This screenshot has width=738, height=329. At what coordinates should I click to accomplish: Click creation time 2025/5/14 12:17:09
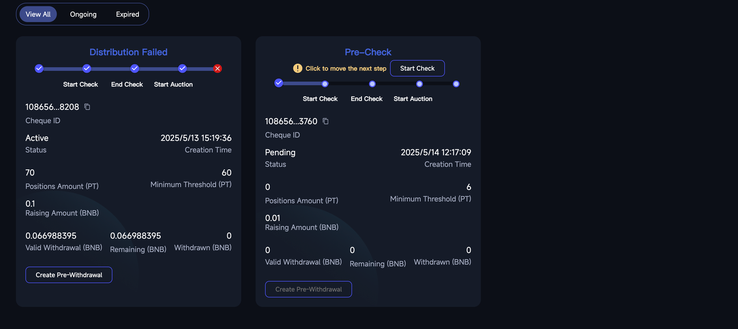(x=436, y=153)
